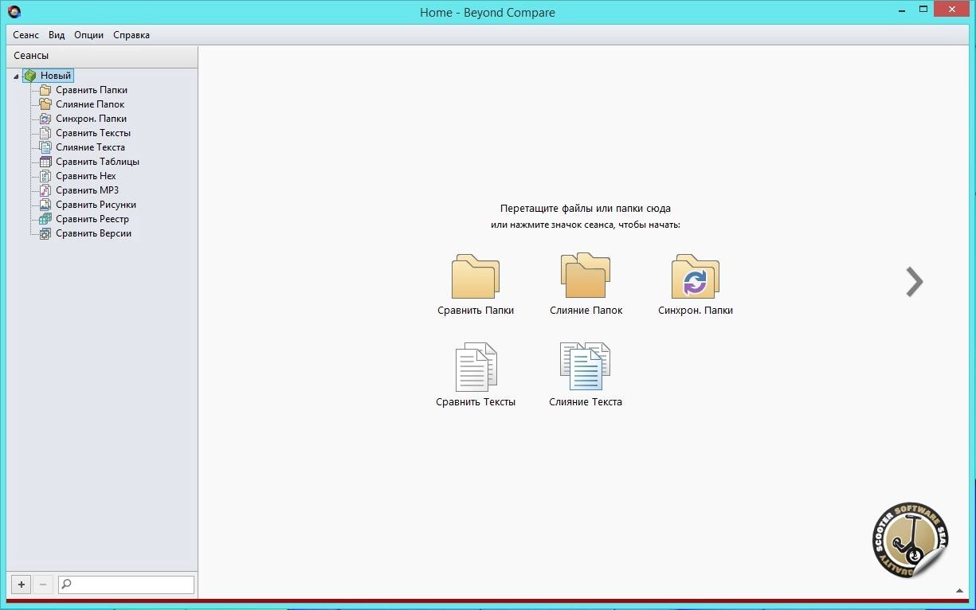Click the tree icon next to Сравнить Тексты
Screen dimensions: 976x610
pyautogui.click(x=45, y=133)
